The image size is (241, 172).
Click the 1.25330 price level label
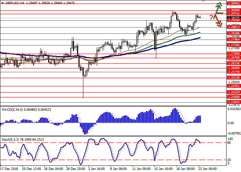(x=233, y=78)
